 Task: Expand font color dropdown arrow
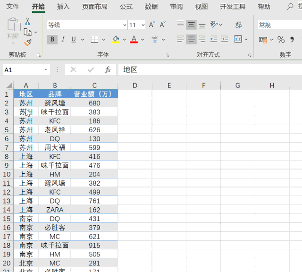coord(143,40)
